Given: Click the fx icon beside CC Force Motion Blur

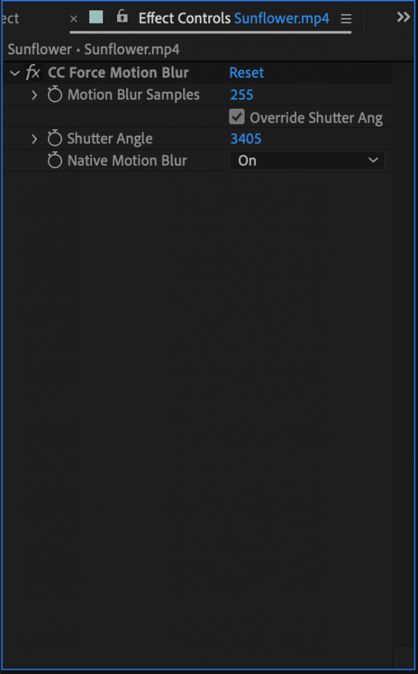Looking at the screenshot, I should click(33, 72).
